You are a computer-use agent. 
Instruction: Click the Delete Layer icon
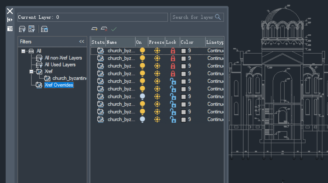click(x=104, y=29)
